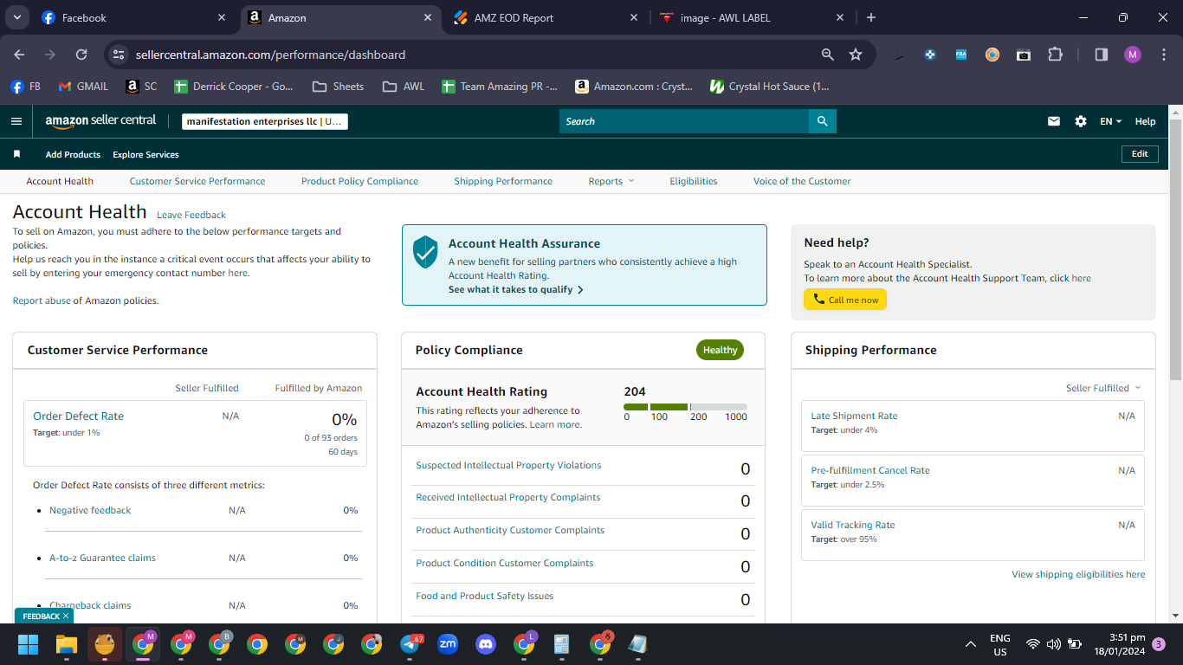Click the blue cross extension icon

point(930,55)
